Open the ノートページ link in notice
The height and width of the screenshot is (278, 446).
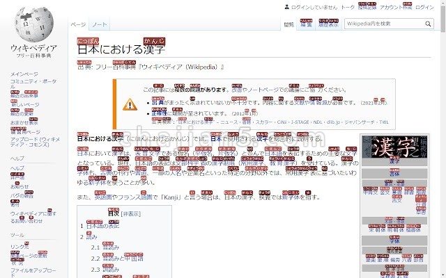click(x=263, y=90)
